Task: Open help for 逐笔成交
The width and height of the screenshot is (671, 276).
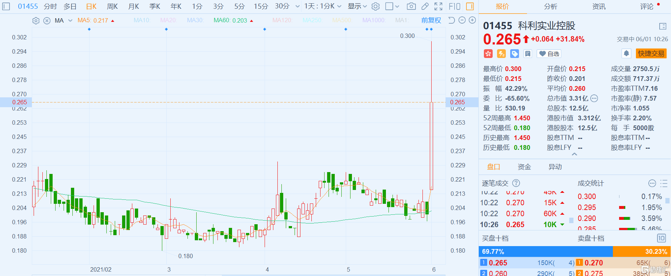Action: (516, 183)
